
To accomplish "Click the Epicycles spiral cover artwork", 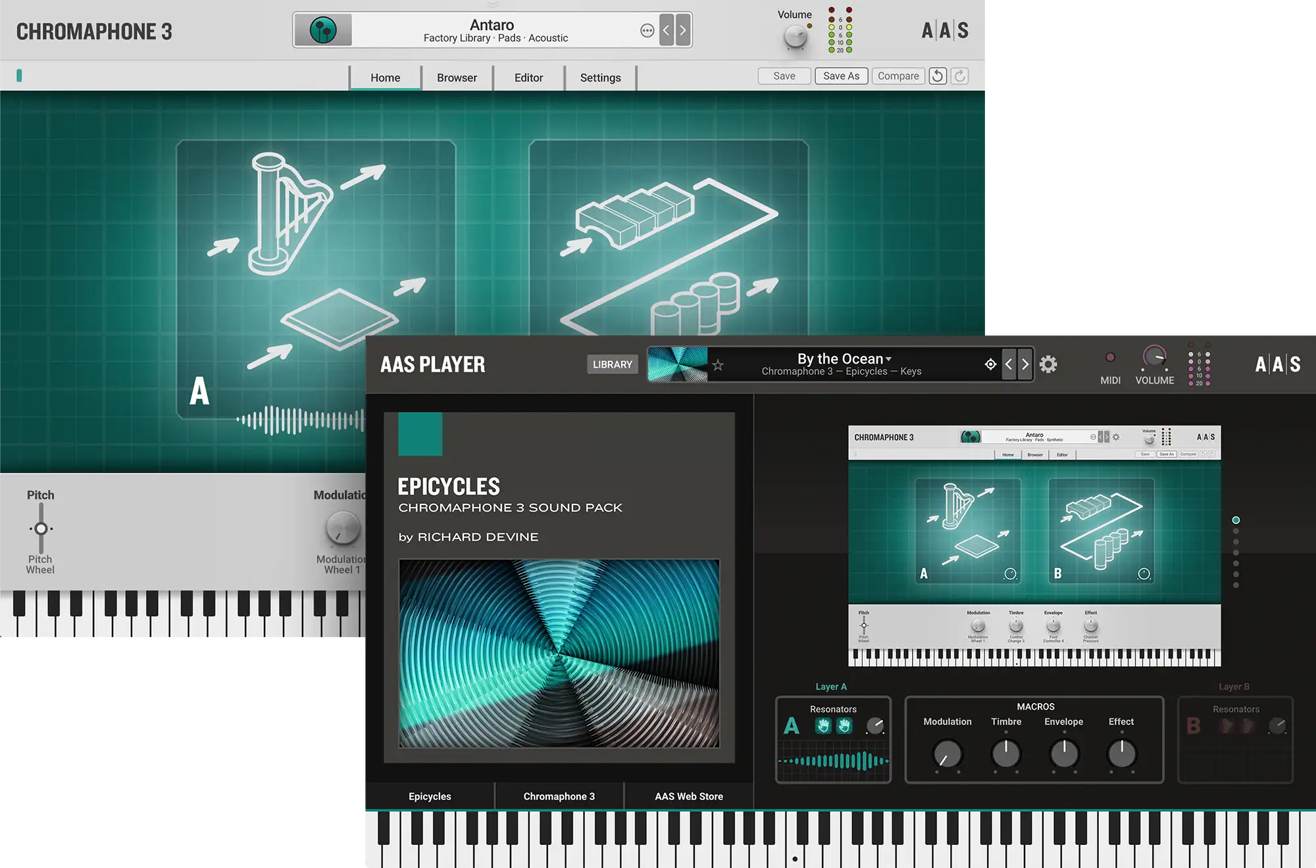I will 559,654.
